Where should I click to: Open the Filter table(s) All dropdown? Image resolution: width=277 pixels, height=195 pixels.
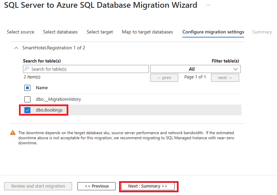click(195, 69)
